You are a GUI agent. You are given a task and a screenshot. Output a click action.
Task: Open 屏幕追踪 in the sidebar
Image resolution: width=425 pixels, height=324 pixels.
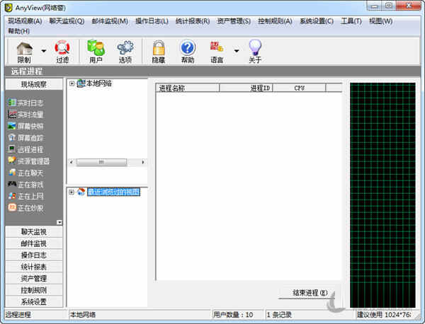(x=26, y=138)
